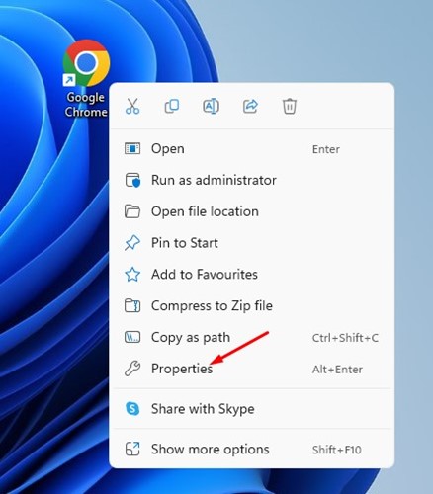This screenshot has height=494, width=433.
Task: Choose Open from the context menu
Action: pyautogui.click(x=251, y=149)
